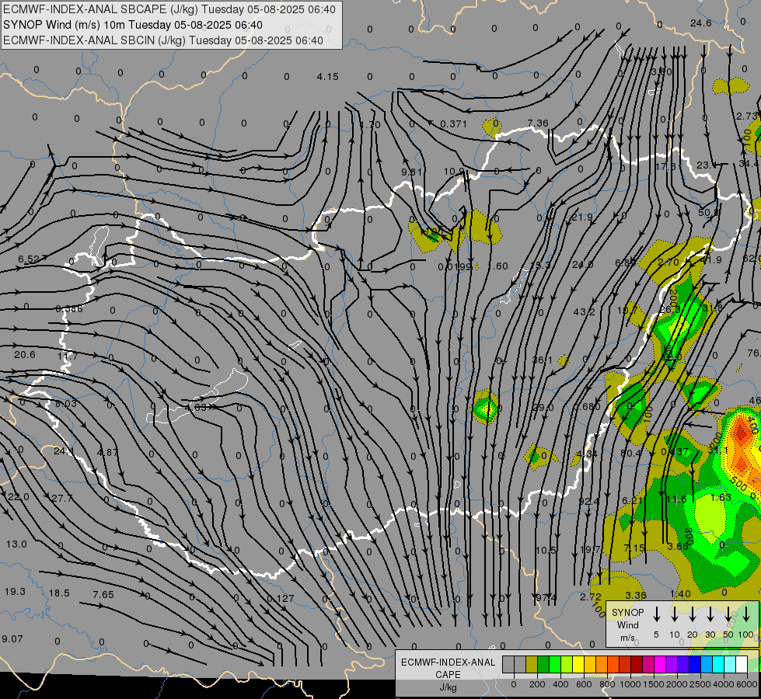The image size is (761, 699).
Task: Click the '27.7' value on the map
Action: 61,498
